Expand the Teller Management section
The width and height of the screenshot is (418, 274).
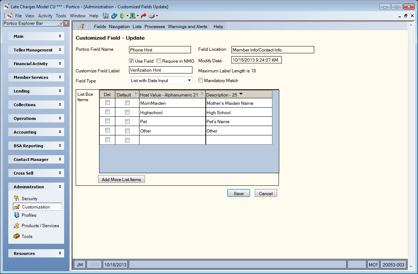pos(60,50)
